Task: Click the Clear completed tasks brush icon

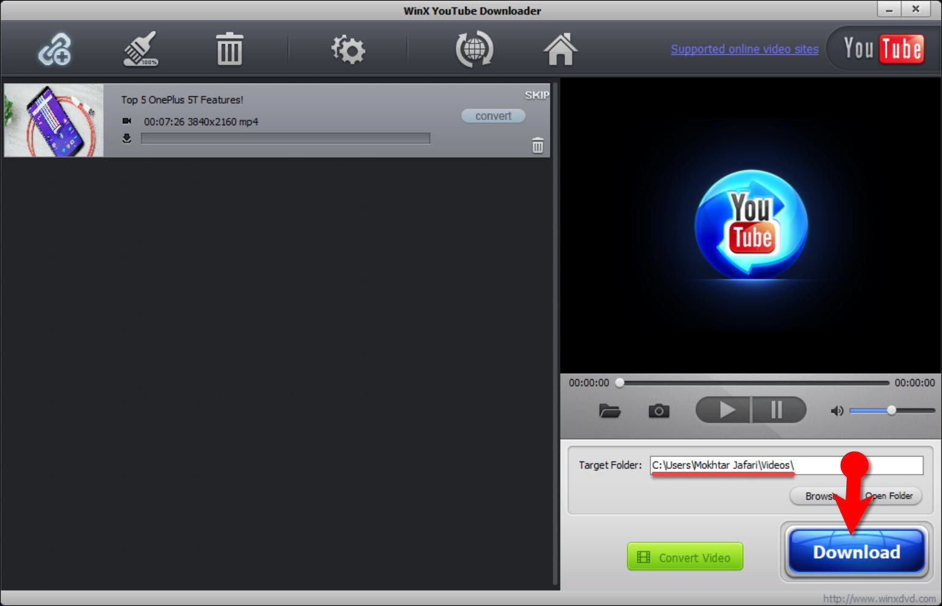Action: tap(141, 49)
